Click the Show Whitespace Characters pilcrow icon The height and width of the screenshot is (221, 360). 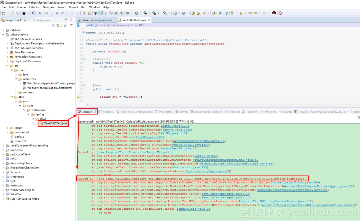(x=121, y=13)
